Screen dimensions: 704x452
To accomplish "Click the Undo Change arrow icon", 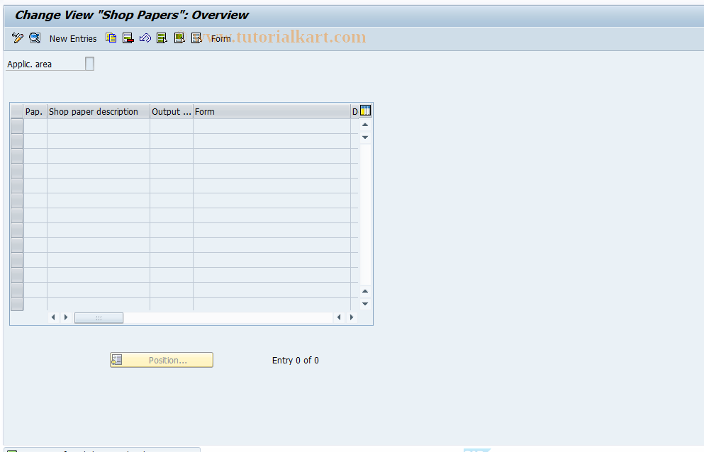I will [145, 38].
